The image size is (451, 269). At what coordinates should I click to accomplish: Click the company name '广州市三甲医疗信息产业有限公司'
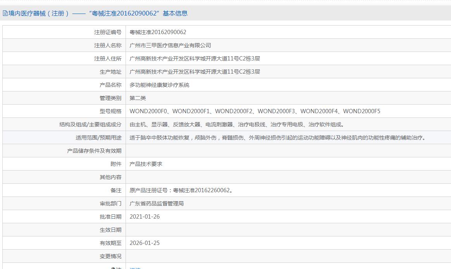[170, 45]
